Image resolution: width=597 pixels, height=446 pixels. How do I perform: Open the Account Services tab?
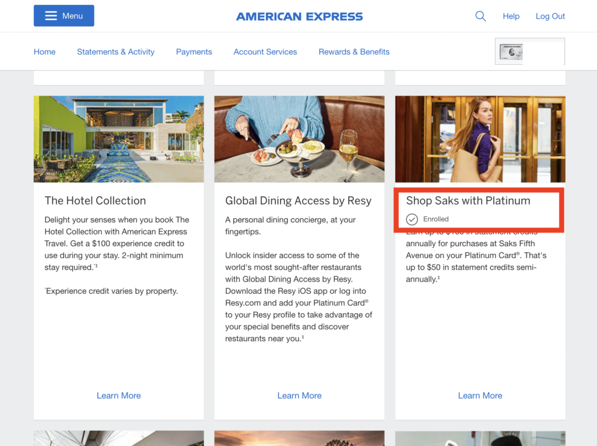click(265, 52)
